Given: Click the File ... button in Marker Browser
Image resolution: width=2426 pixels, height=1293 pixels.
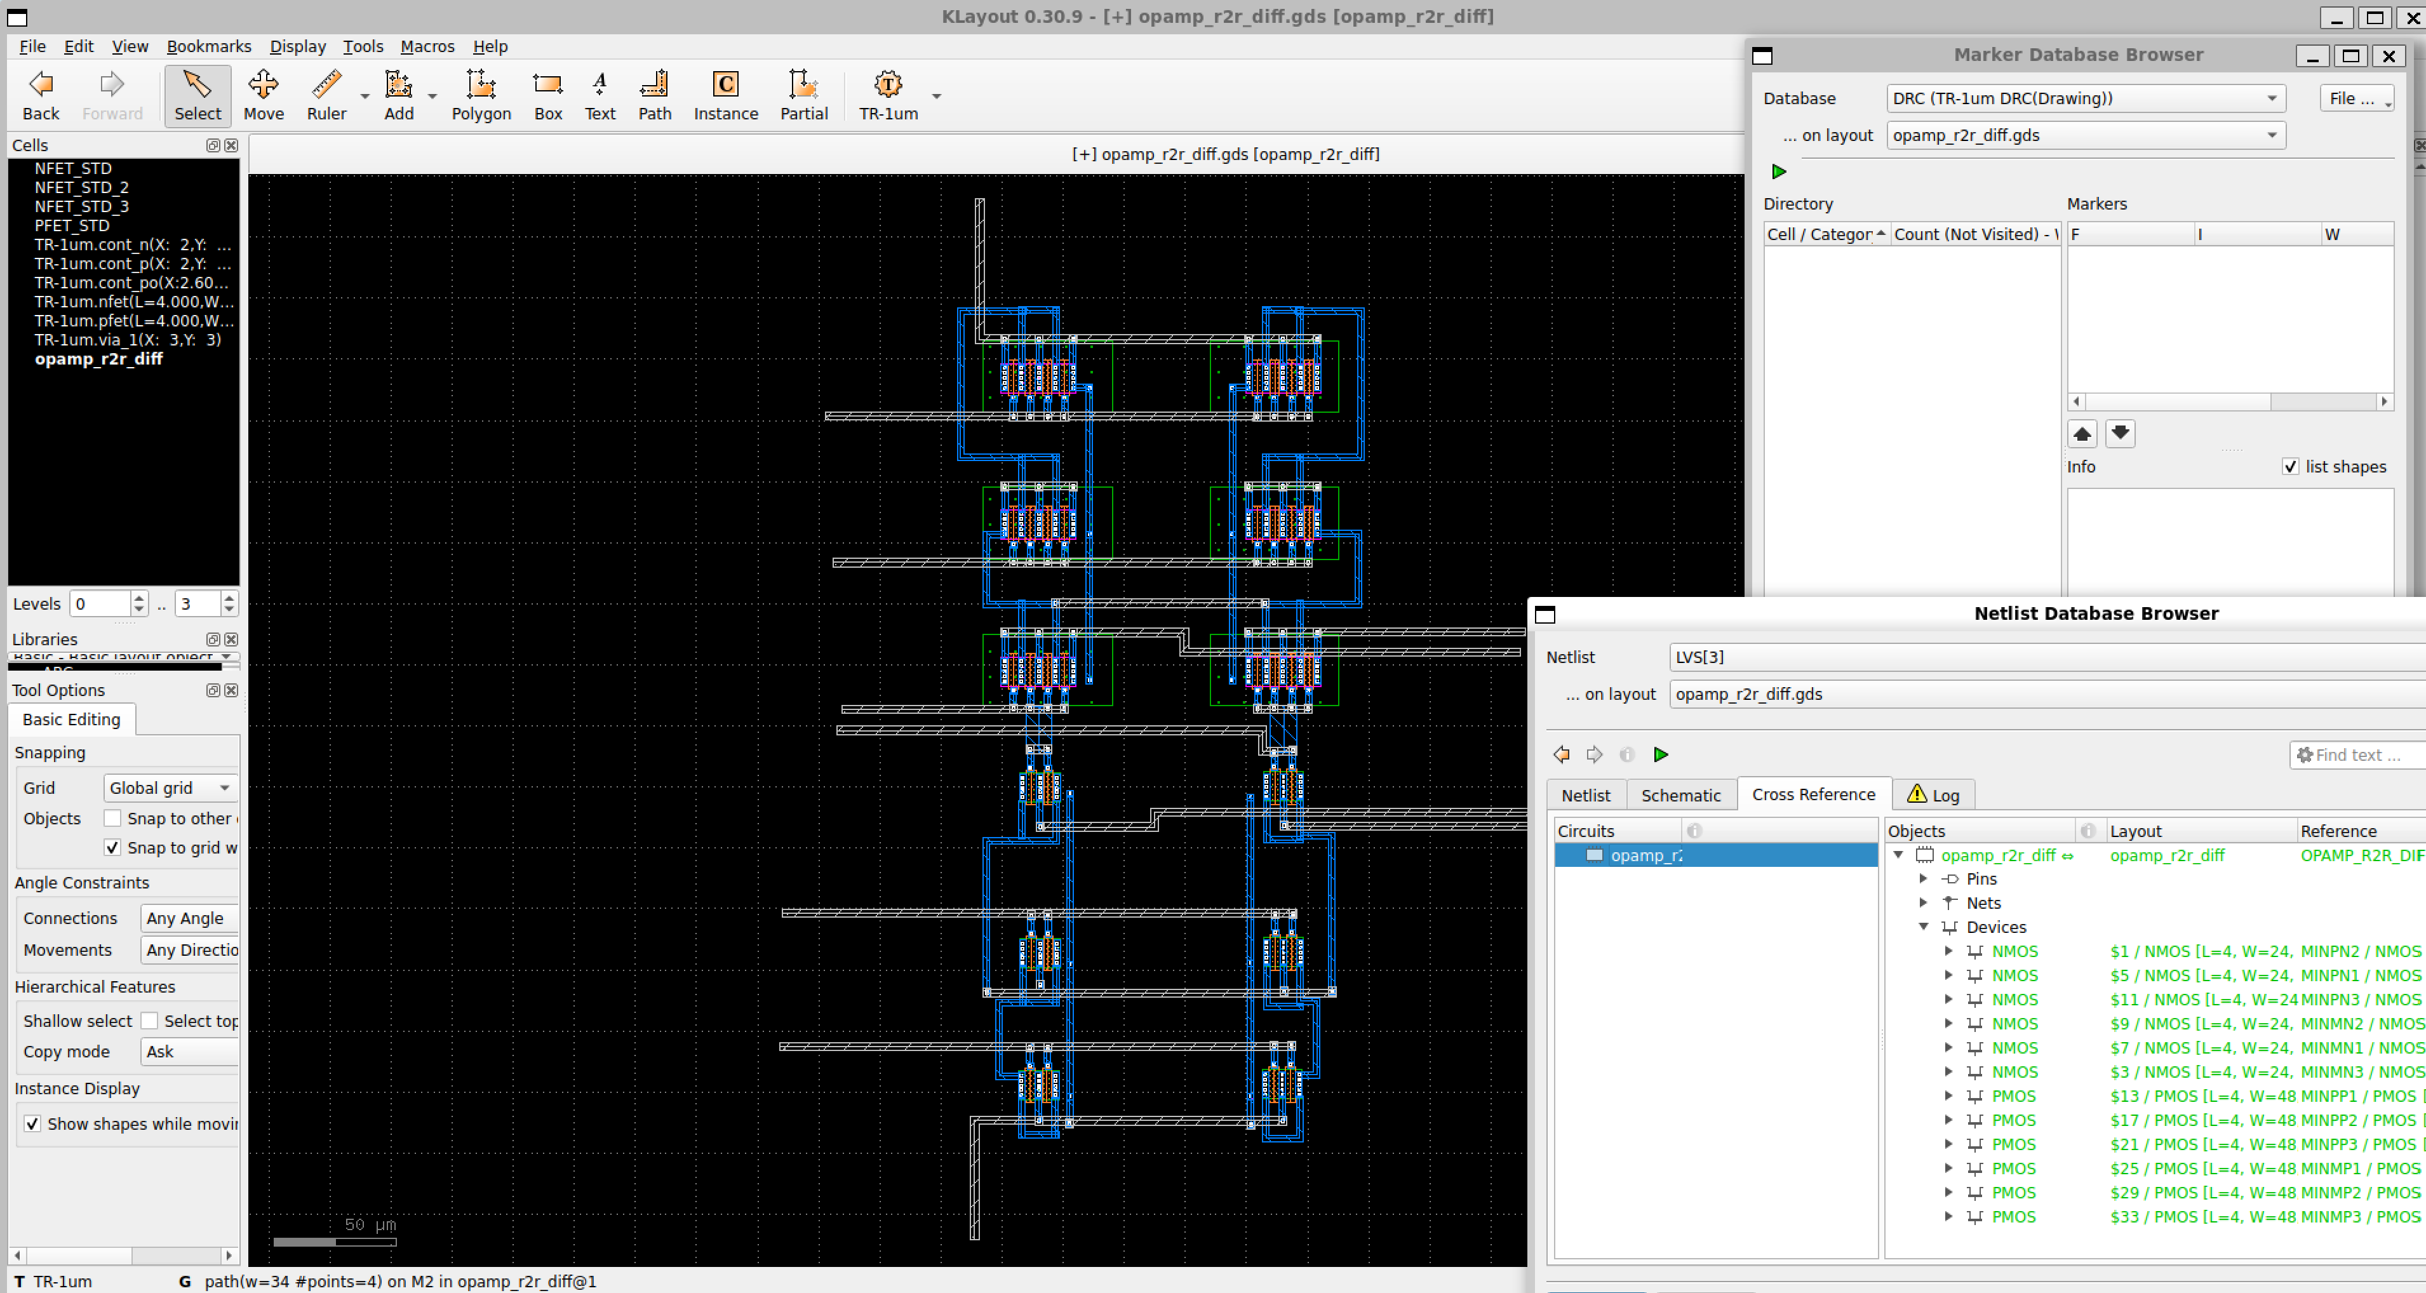Looking at the screenshot, I should 2356,98.
